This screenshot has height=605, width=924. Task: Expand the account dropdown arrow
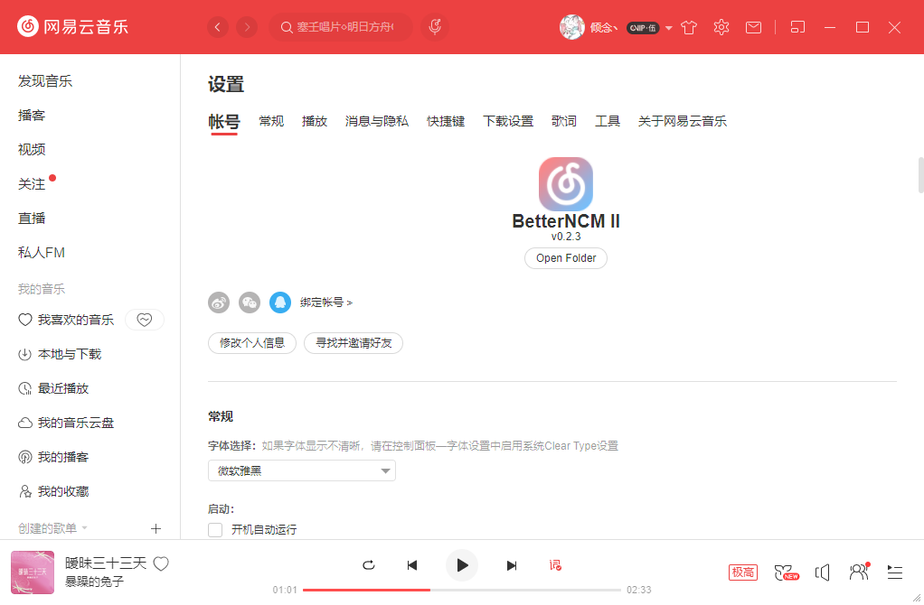click(x=669, y=28)
